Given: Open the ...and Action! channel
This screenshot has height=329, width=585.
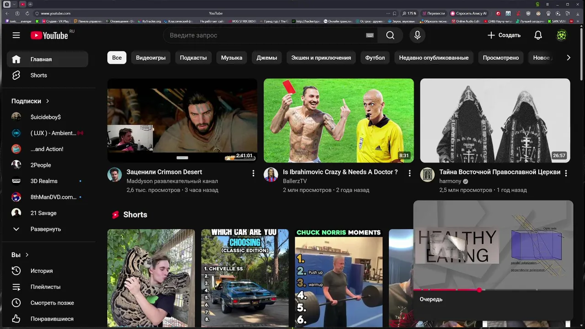Looking at the screenshot, I should point(48,149).
